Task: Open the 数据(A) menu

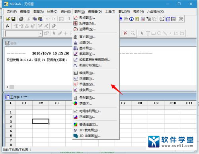Action: click(39, 12)
